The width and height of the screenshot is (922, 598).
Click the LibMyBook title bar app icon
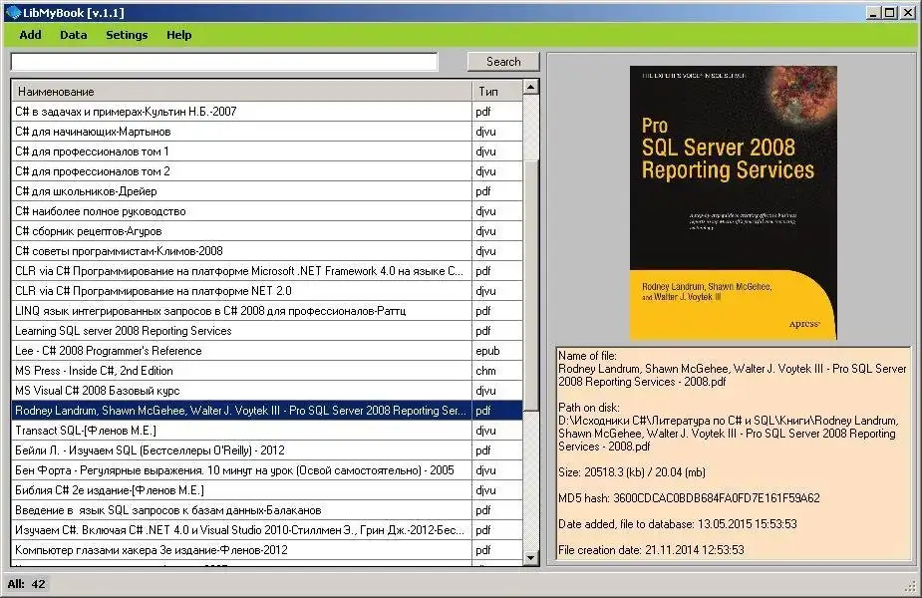click(x=13, y=12)
